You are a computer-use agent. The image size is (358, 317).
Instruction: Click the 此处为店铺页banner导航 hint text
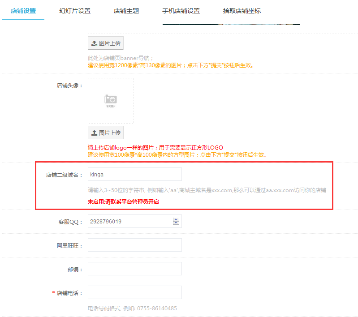point(121,58)
